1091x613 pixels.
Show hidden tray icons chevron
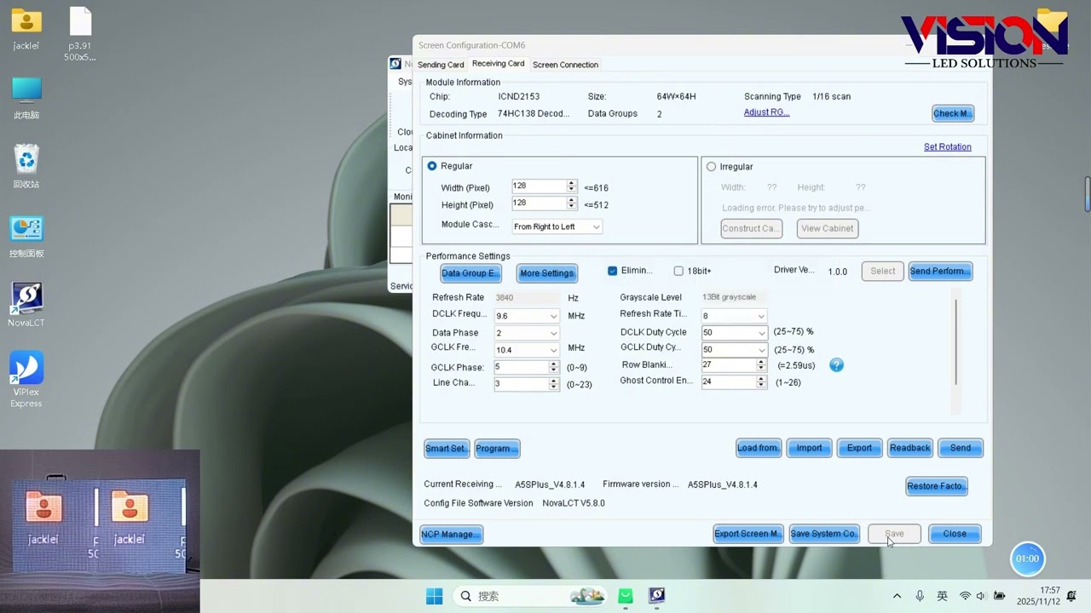click(x=897, y=596)
